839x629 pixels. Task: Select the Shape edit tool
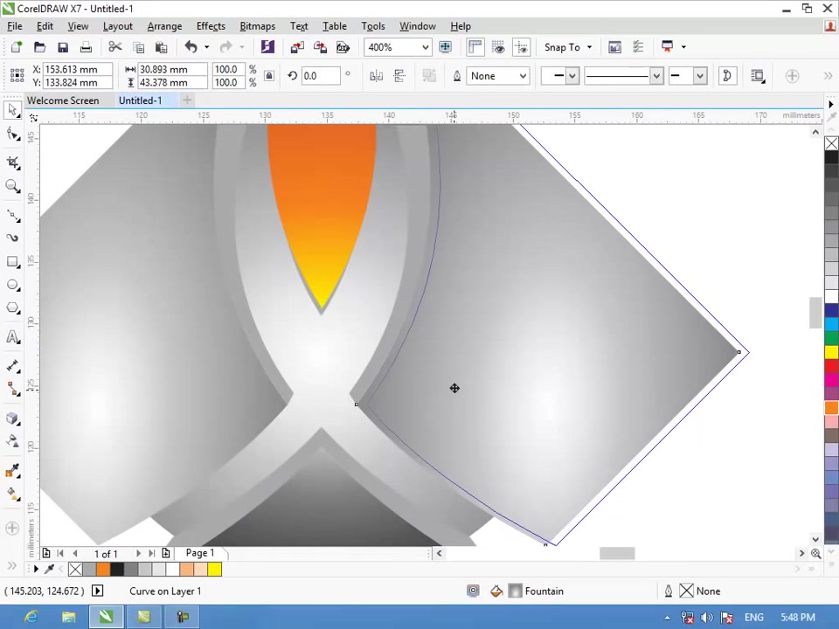(x=12, y=135)
